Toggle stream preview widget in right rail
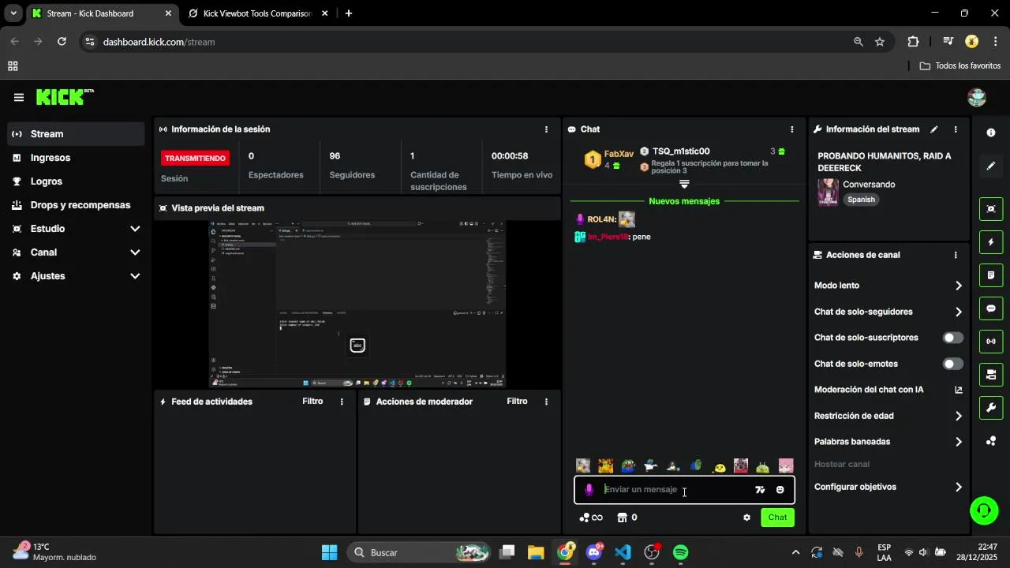This screenshot has width=1010, height=568. coord(991,208)
